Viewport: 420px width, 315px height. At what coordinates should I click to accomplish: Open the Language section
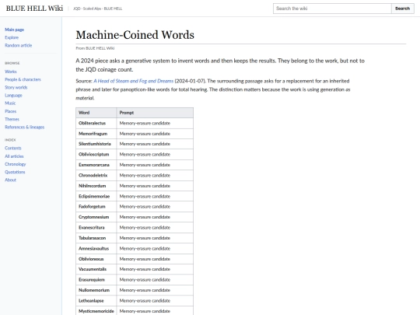click(13, 95)
